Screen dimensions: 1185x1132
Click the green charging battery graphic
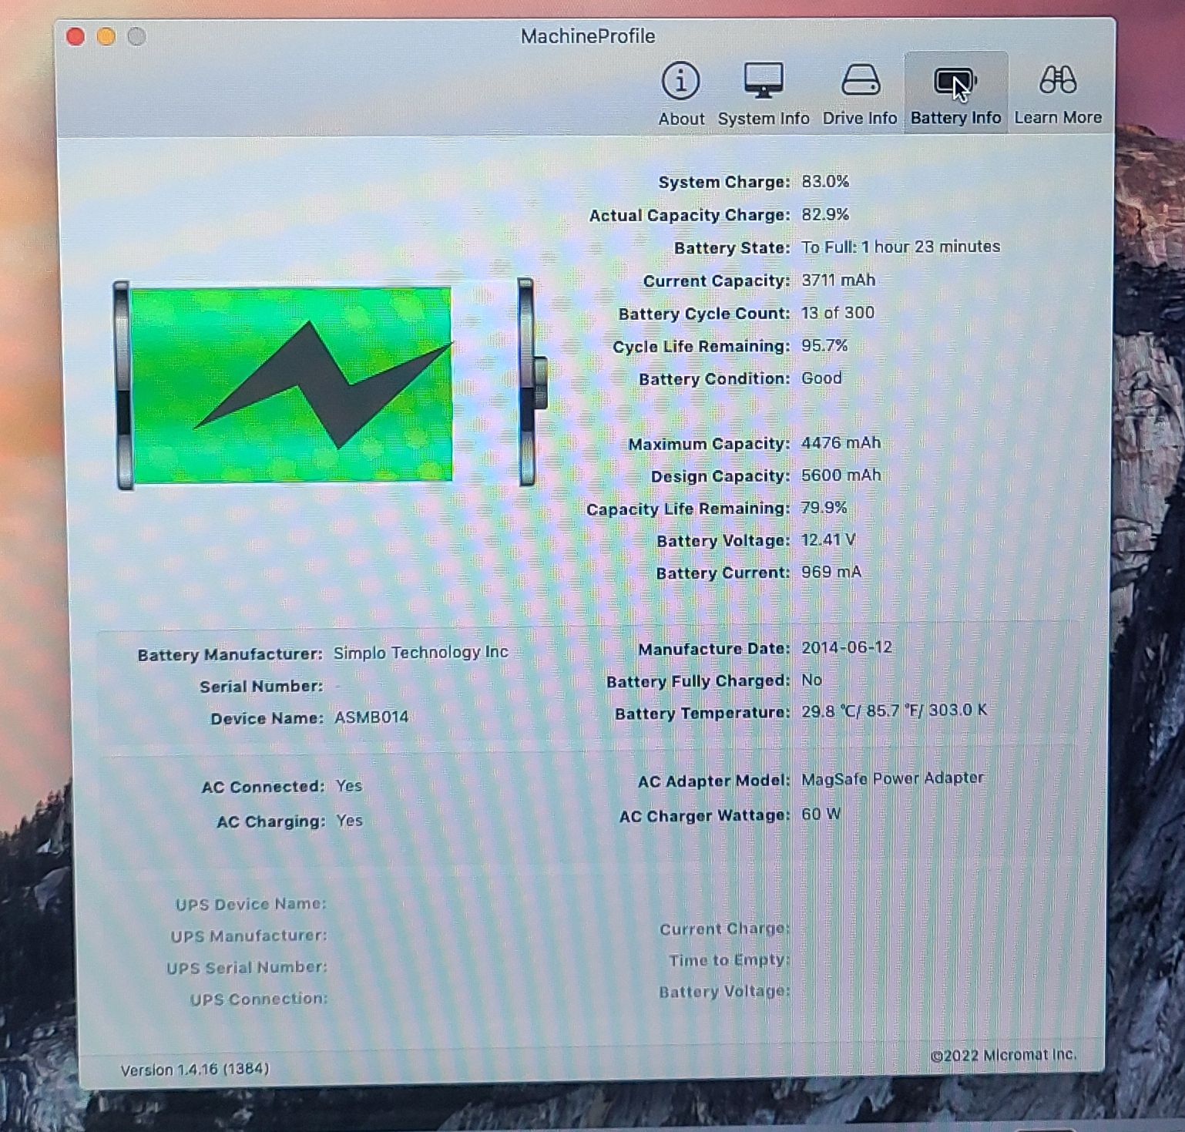291,385
